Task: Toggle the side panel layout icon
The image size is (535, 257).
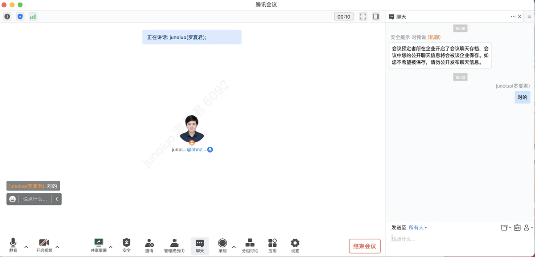Action: (376, 16)
